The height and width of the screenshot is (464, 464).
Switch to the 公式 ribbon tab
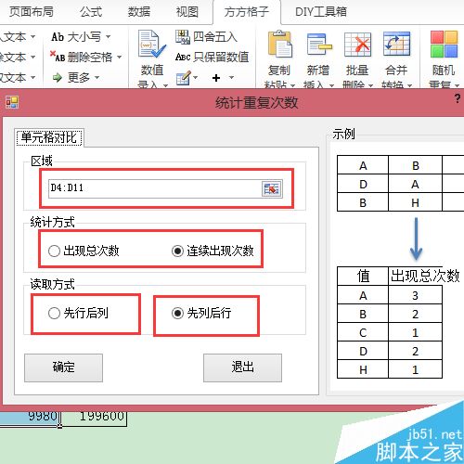tap(91, 12)
